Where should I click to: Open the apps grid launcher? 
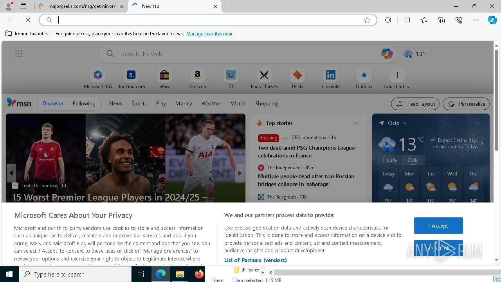click(x=19, y=54)
